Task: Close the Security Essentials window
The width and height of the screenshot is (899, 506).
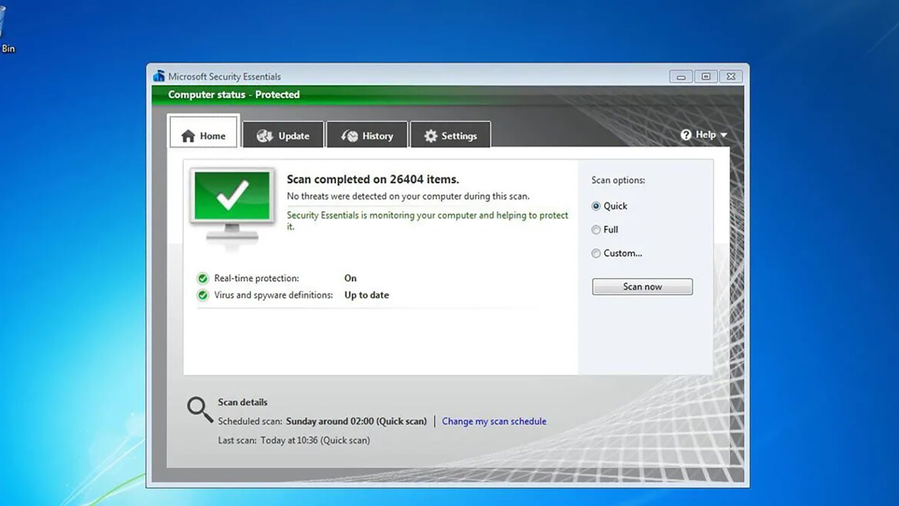Action: point(731,77)
